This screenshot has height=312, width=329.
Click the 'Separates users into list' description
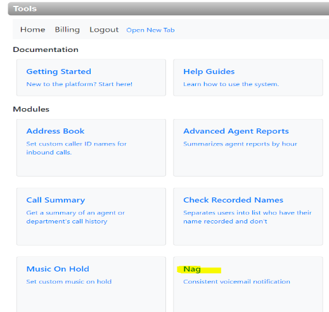(x=247, y=217)
